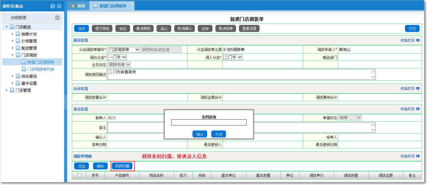Click the 条码扫描 button
Screen dimensions: 427x185
pos(122,166)
